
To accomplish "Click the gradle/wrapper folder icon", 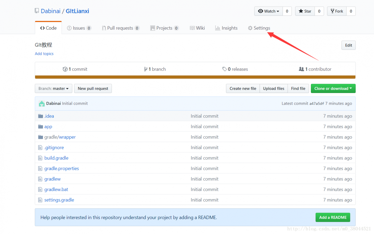I will click(x=41, y=137).
